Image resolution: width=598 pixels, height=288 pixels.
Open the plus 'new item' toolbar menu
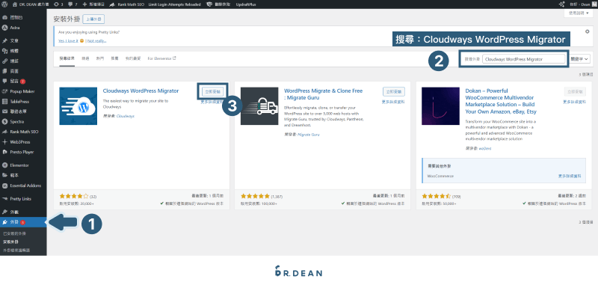tap(93, 4)
